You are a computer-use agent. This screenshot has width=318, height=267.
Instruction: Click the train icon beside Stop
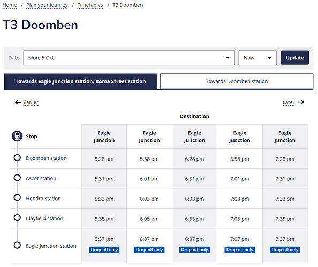tap(17, 136)
